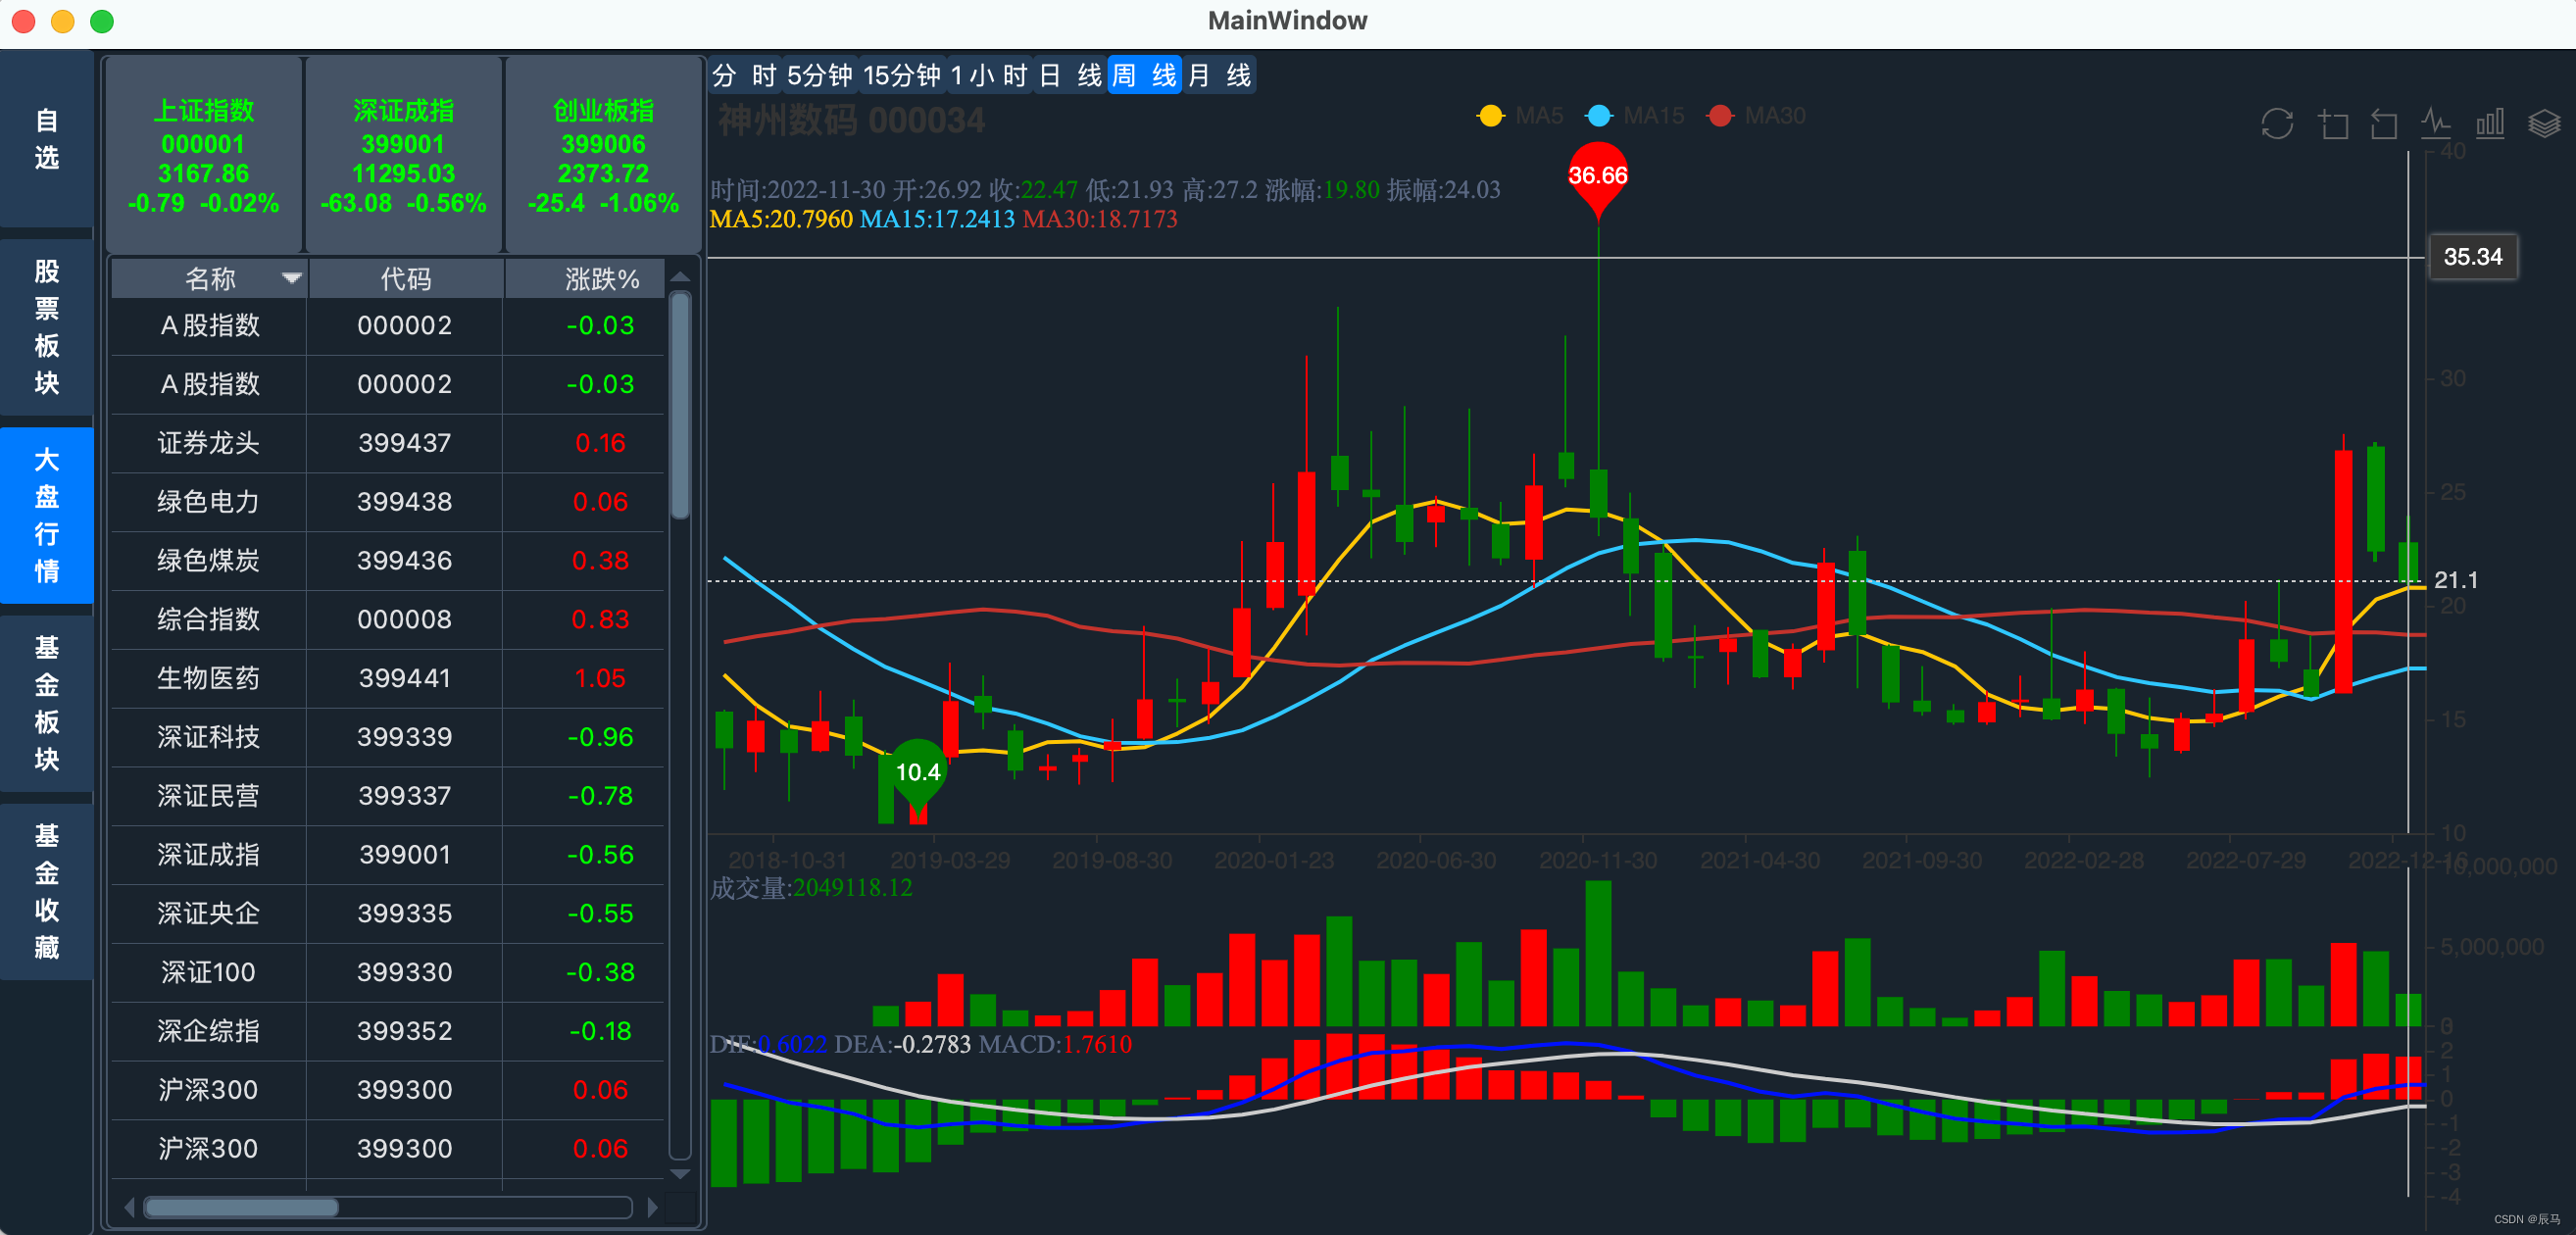
Task: Activate the area zoom icon
Action: tap(2333, 124)
